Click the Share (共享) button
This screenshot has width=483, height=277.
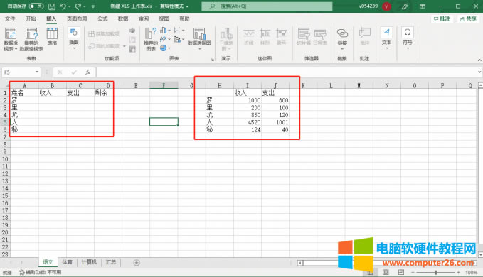click(468, 18)
